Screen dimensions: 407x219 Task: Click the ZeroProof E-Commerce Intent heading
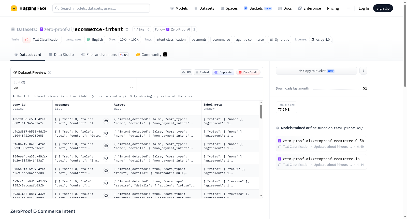point(43,211)
